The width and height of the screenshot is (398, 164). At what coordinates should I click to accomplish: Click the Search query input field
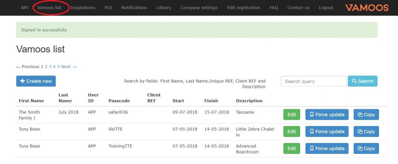(x=314, y=81)
